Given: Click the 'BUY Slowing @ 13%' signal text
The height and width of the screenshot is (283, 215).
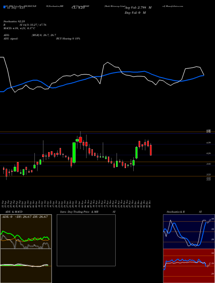Looking at the screenshot, I should tap(68, 39).
